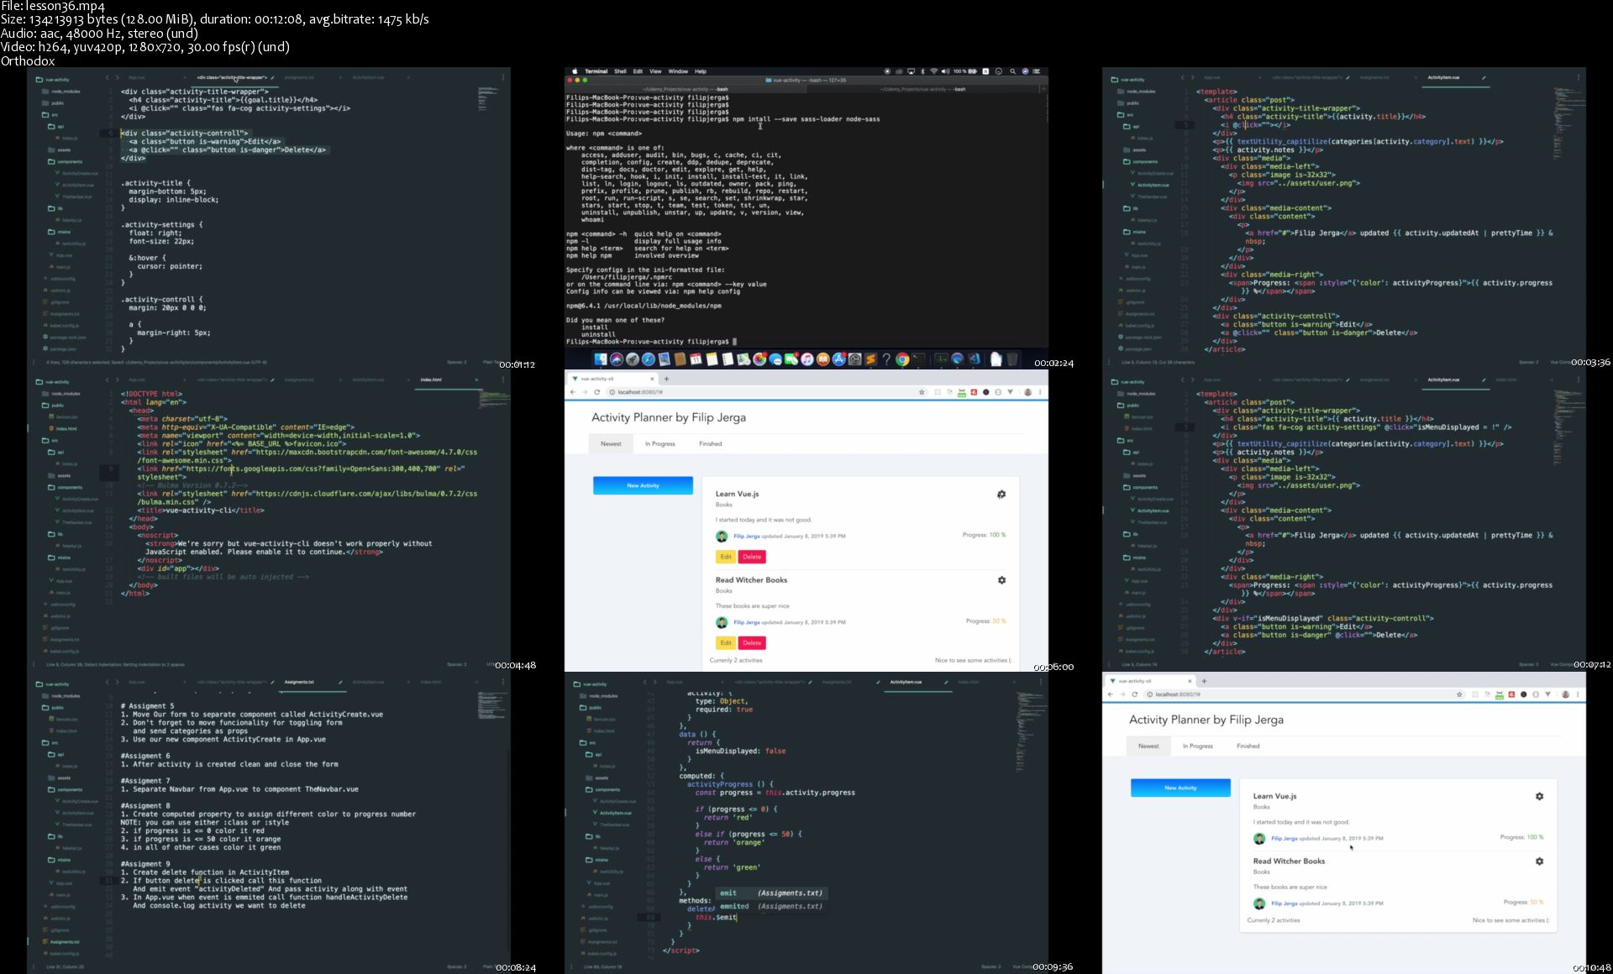Image resolution: width=1613 pixels, height=974 pixels.
Task: Reload the page in the 00:06:00 browser frame
Action: pos(597,392)
